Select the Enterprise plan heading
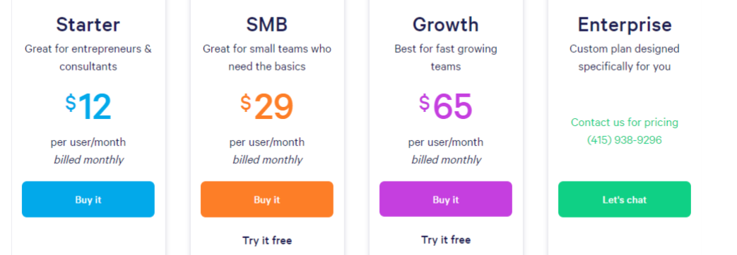737x255 pixels. coord(625,25)
